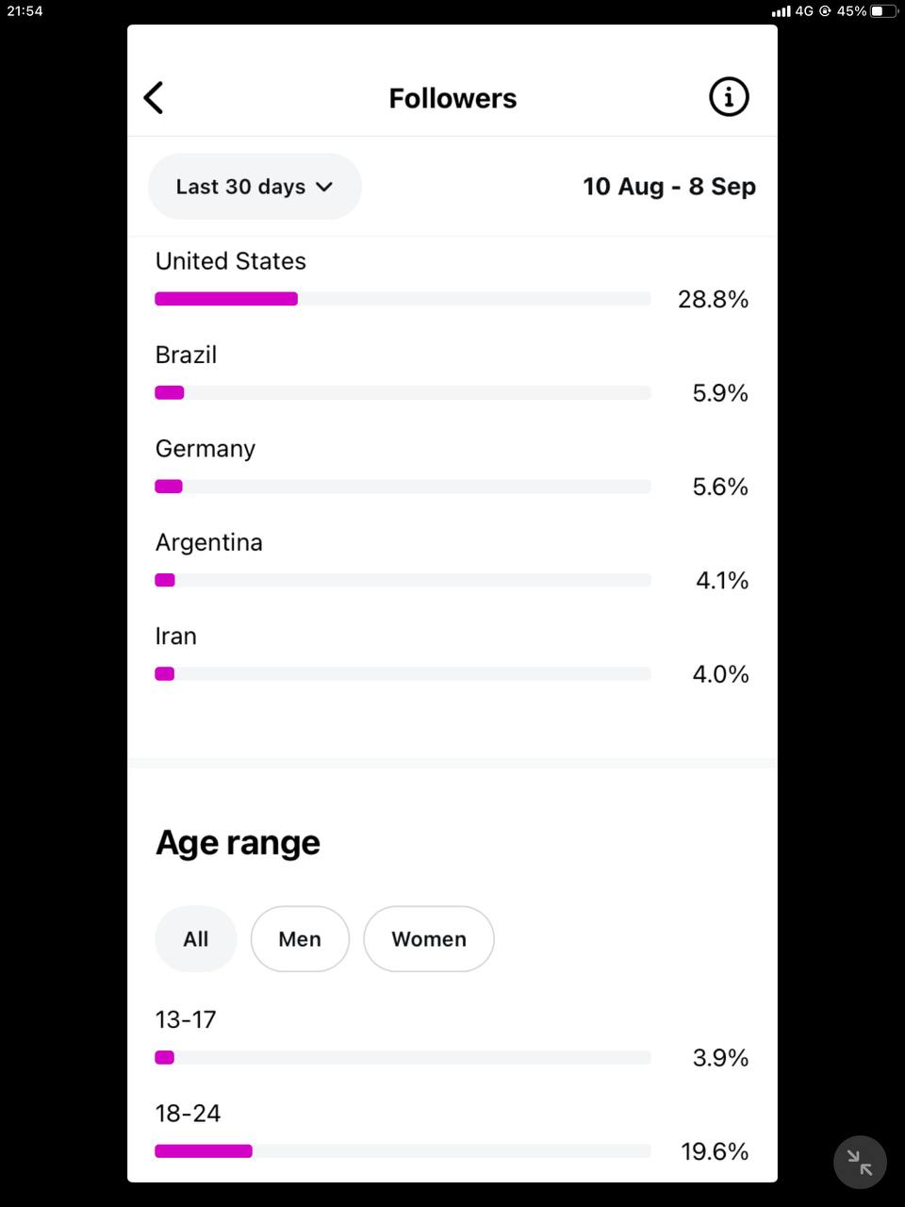Filter age range by Men
This screenshot has height=1207, width=905.
[300, 939]
